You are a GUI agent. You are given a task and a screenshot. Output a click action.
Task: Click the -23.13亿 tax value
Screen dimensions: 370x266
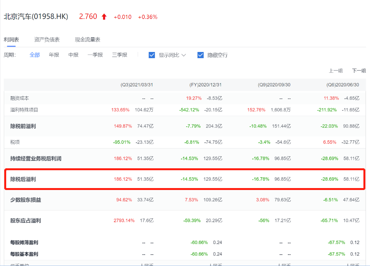coord(144,142)
